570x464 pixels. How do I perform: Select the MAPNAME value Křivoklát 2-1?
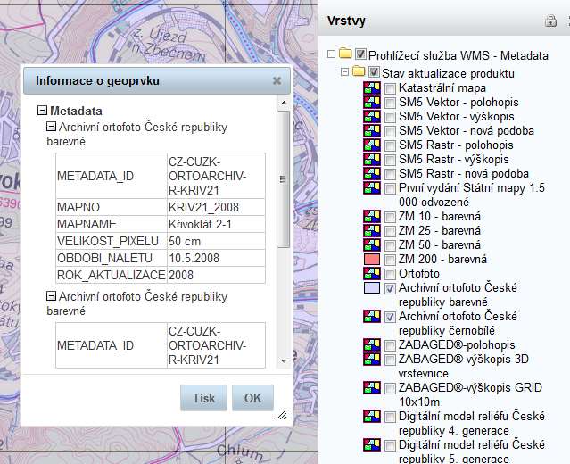(x=200, y=224)
